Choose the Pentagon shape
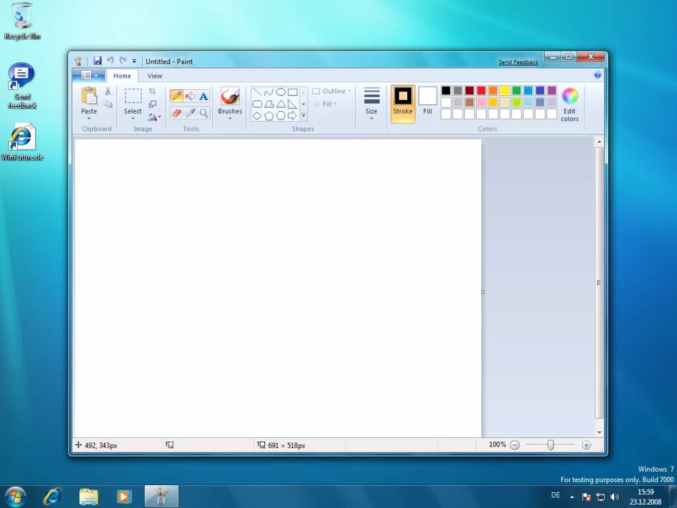The height and width of the screenshot is (508, 677). pyautogui.click(x=269, y=116)
